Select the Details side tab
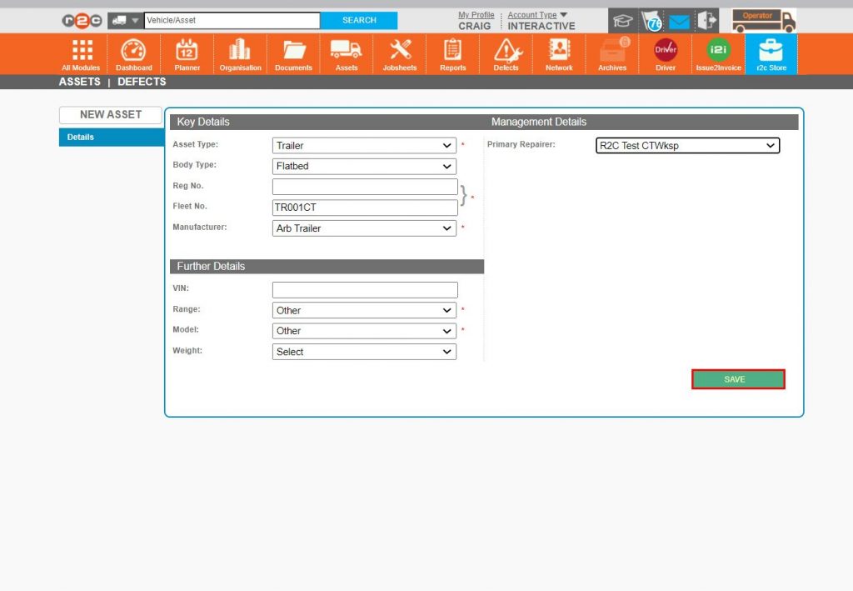The image size is (853, 591). pyautogui.click(x=111, y=138)
